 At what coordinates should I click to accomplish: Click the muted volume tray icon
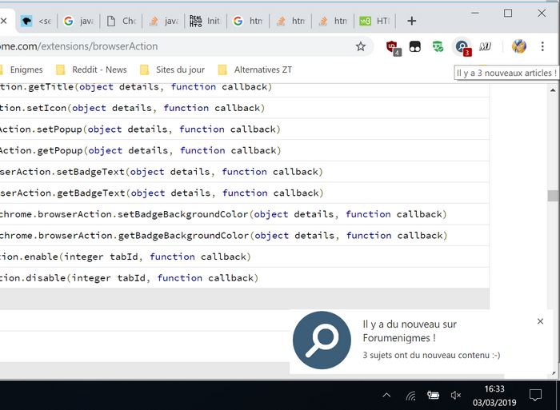click(x=456, y=395)
